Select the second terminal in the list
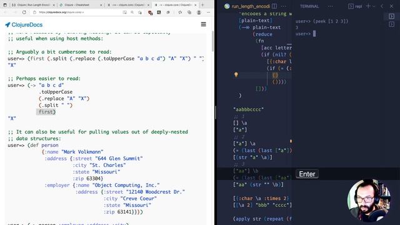Viewport: 400px width, 225px height. [x=392, y=24]
